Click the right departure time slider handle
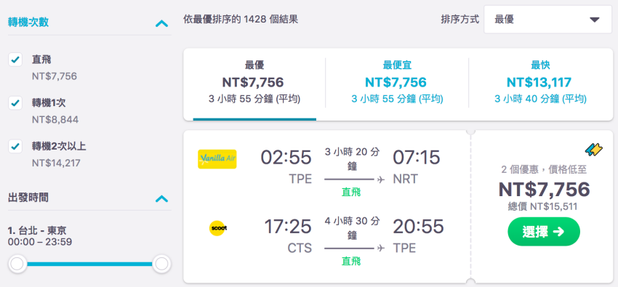618x287 pixels. (x=161, y=264)
